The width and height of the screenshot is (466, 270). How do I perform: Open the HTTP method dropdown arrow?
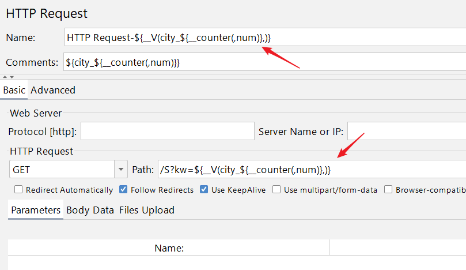tap(121, 170)
